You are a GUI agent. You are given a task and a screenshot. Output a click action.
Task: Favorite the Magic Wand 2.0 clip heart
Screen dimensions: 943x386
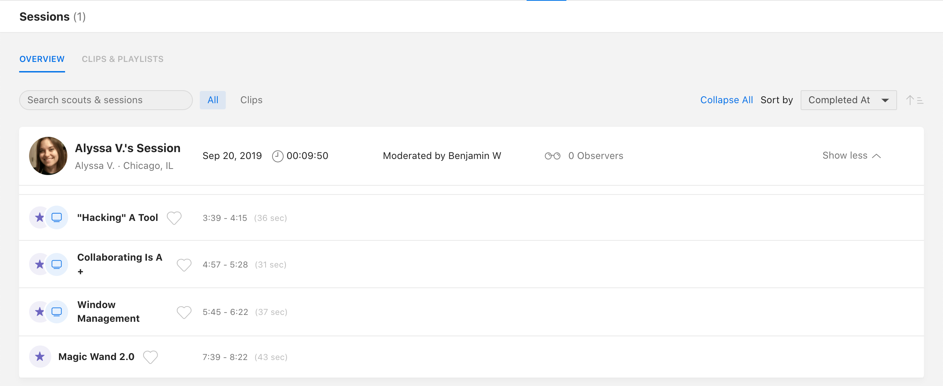150,357
